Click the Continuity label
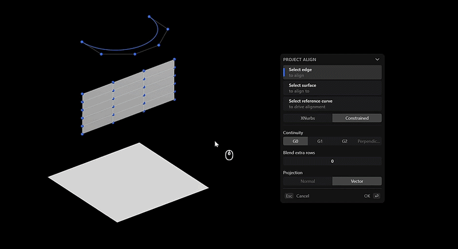Viewport: 458px width, 249px height. [293, 133]
